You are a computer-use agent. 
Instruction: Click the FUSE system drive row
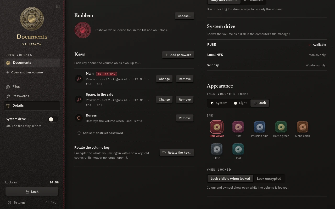click(x=267, y=45)
